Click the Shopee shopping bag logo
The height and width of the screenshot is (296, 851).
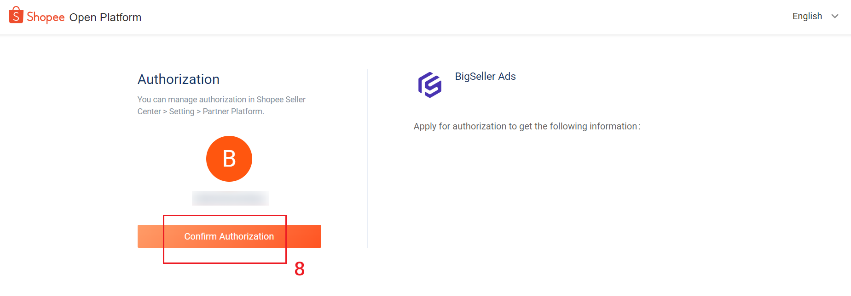[16, 15]
